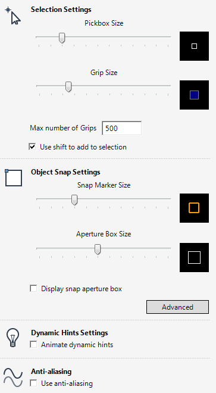Click the Aperture Box Size preview
This screenshot has height=393, width=216.
194,257
